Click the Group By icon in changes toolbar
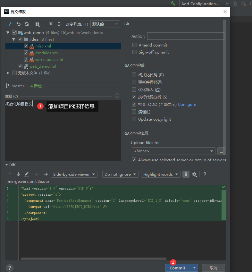252x272 pixels. tap(38, 24)
